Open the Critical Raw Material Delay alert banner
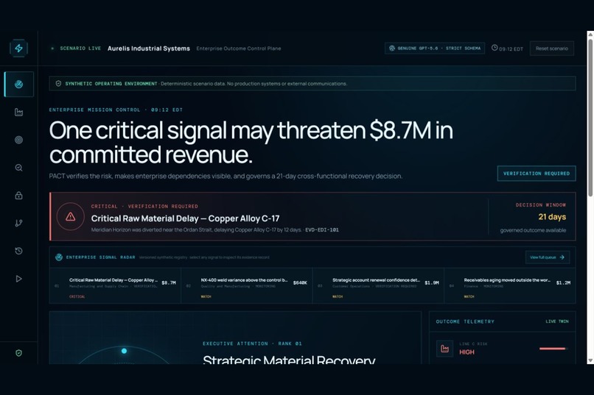Screen dimensions: 594x395 pyautogui.click(x=312, y=216)
